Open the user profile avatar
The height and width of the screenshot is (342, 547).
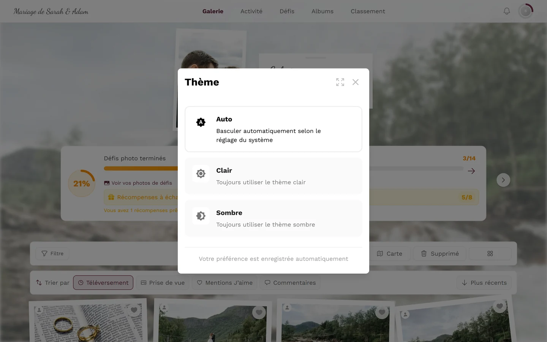pyautogui.click(x=526, y=11)
